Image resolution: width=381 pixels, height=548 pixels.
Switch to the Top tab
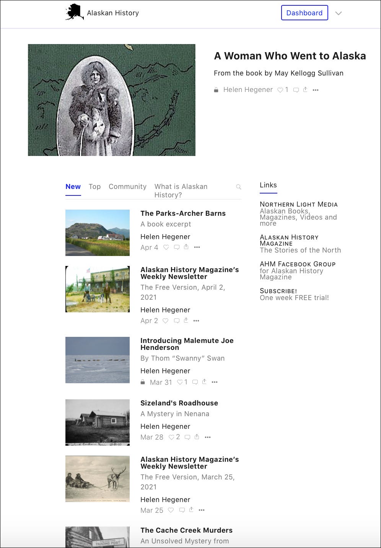(x=95, y=187)
